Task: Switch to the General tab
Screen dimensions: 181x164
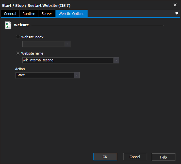Action: click(x=10, y=14)
